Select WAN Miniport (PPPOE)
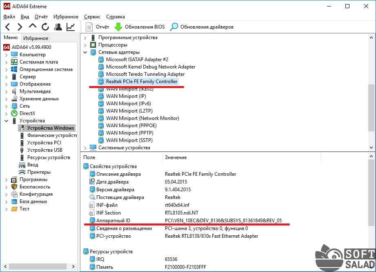Image resolution: width=376 pixels, height=272 pixels. click(131, 126)
